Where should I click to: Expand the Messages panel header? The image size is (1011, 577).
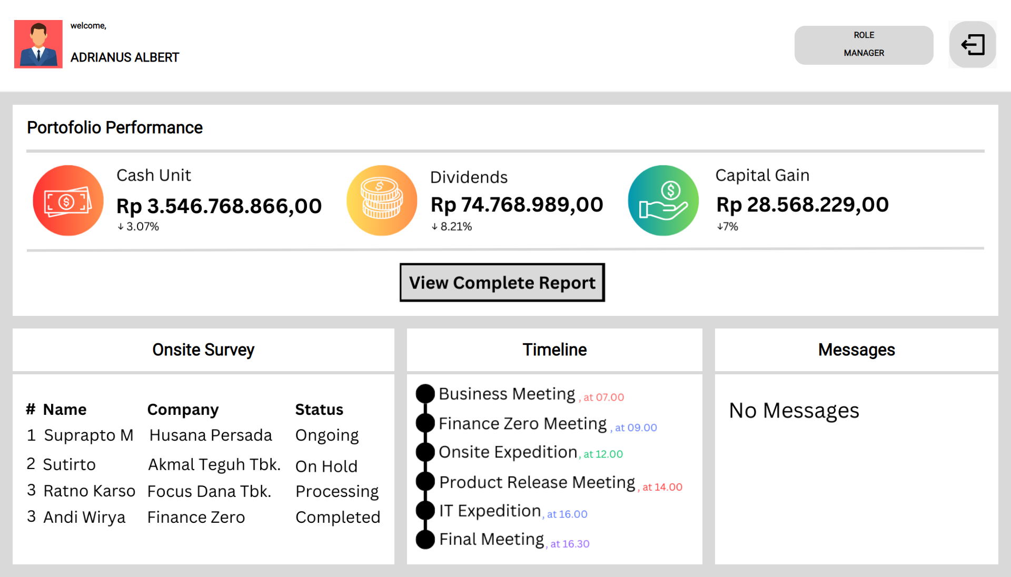tap(856, 350)
